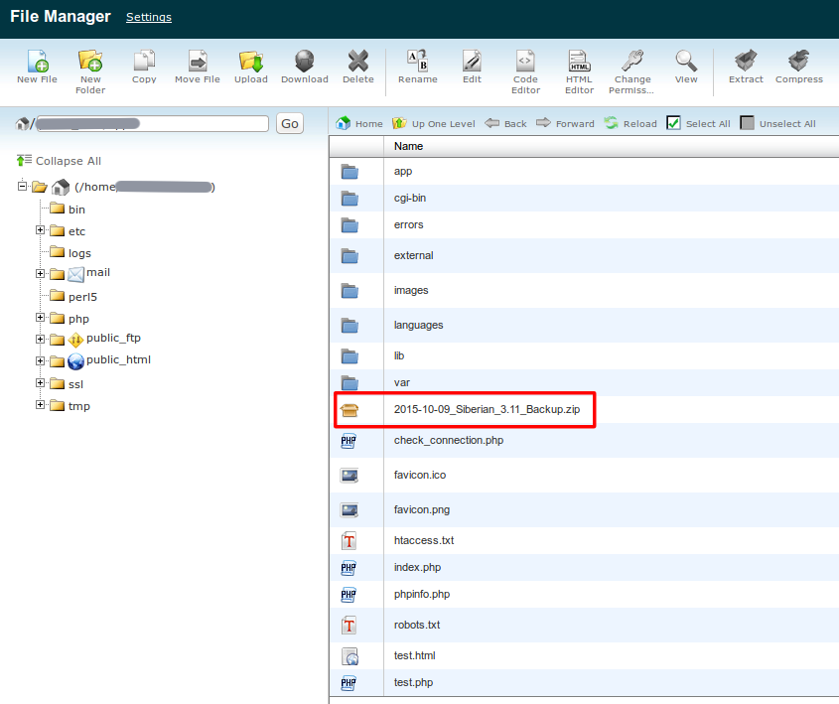Select the perl5 folder in tree

[x=73, y=297]
